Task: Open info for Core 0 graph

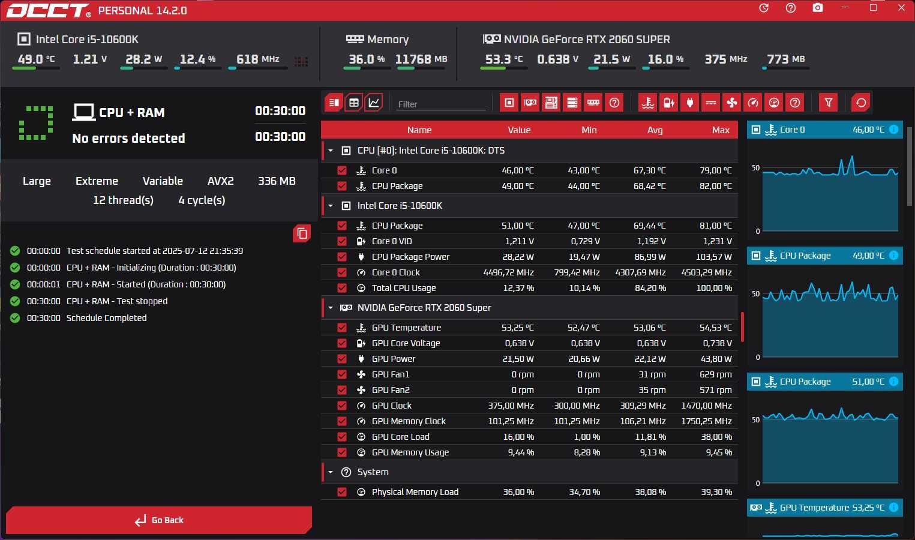Action: (893, 130)
